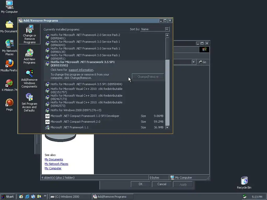Click icon of KB980138 hotfix entry
Viewport: 267px width, 200px height.
point(47,50)
